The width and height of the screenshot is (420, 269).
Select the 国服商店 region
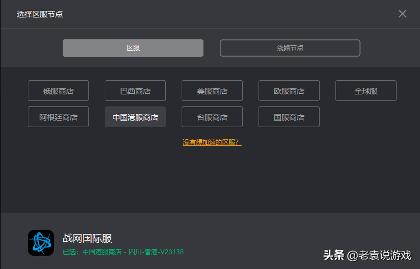[289, 117]
